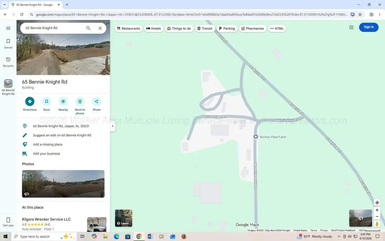Screen dimensions: 385x241
Task: Open the Privacy link in map footer
Action: pos(324,230)
